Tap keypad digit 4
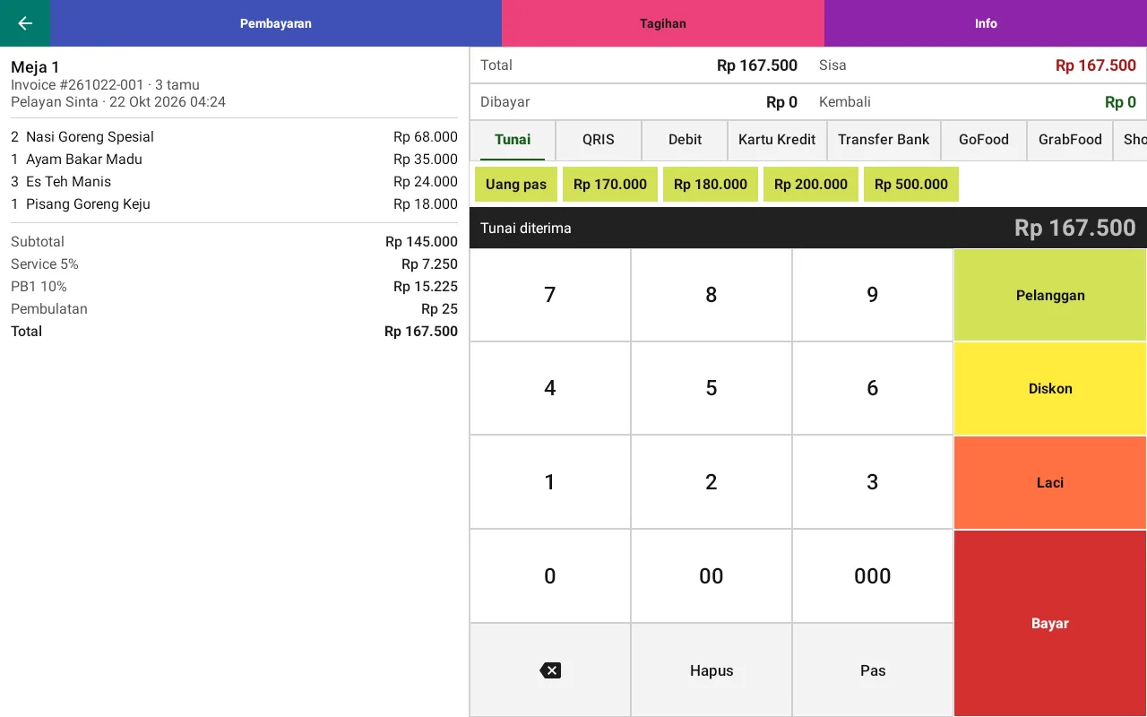1147x717 pixels. [x=550, y=388]
